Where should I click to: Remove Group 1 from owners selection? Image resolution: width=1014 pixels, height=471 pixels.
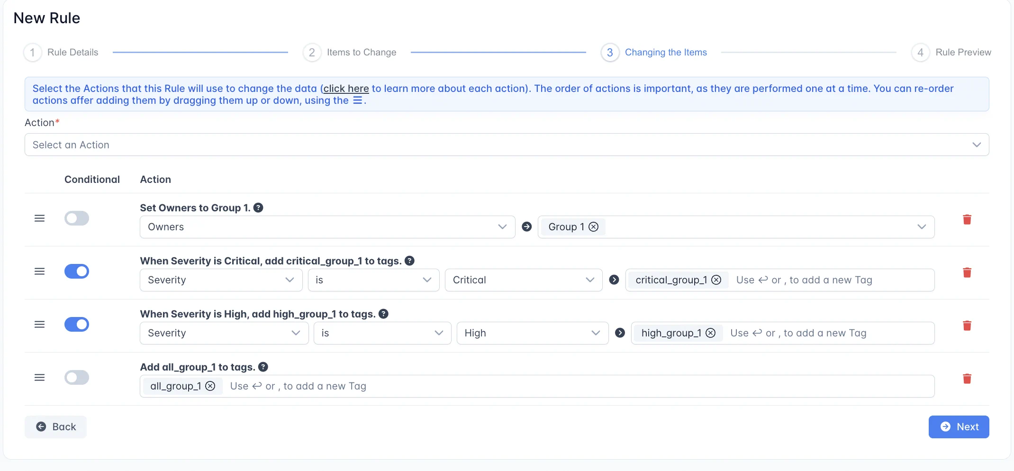click(593, 227)
